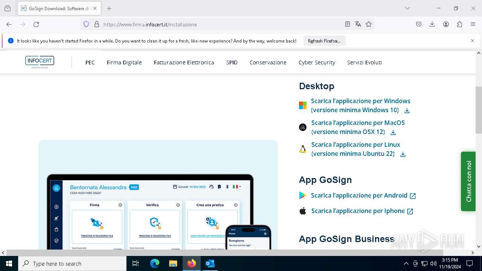The image size is (482, 271).
Task: Click the taskbar search box
Action: click(72, 263)
